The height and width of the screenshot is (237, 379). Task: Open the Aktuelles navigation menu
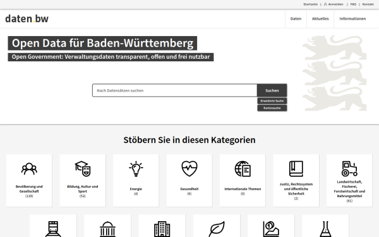[x=320, y=18]
